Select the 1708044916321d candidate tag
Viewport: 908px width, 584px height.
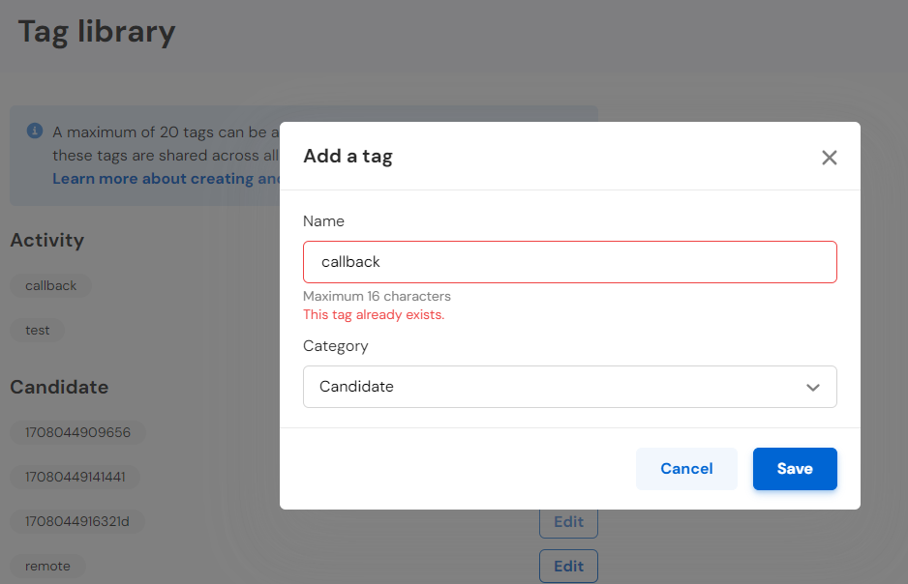coord(77,521)
